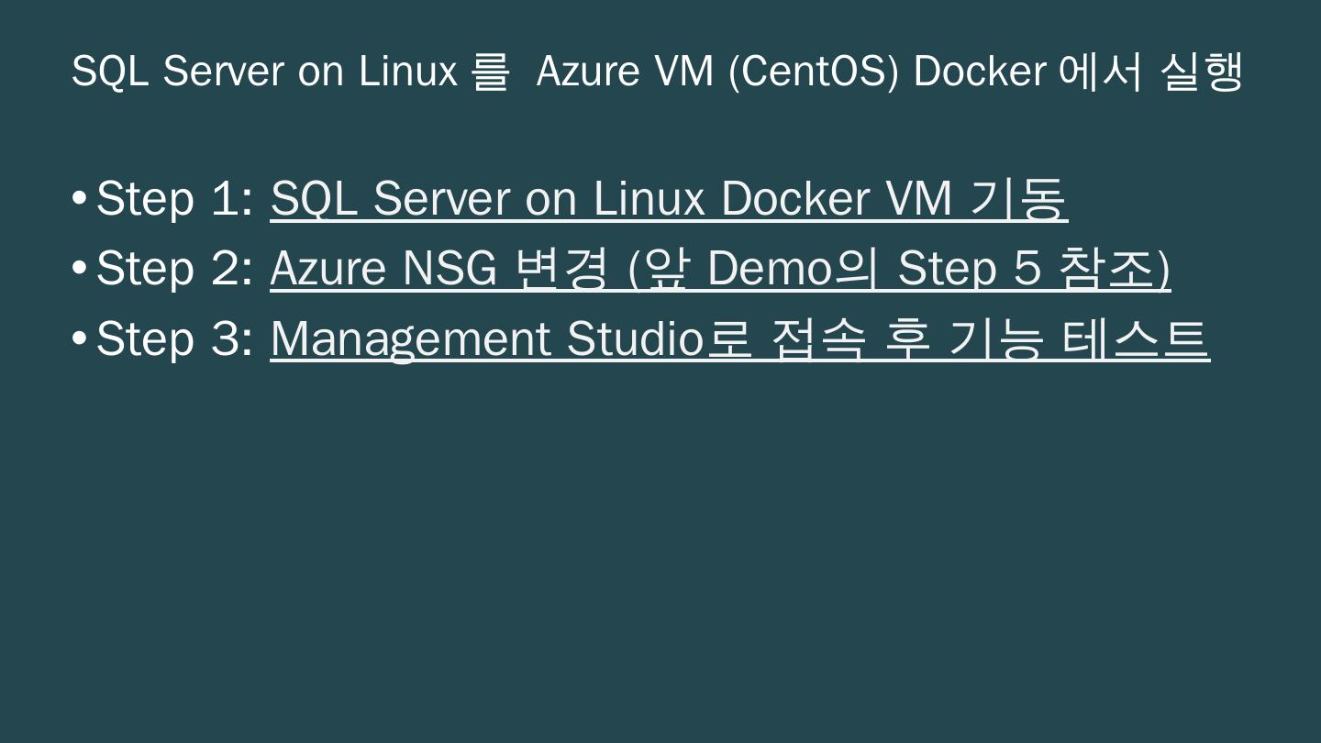The height and width of the screenshot is (743, 1321).
Task: Click the "Step 2:" label
Action: (174, 269)
